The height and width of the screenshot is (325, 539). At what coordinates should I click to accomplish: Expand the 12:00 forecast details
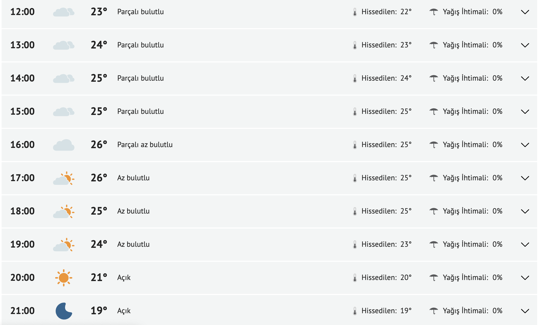(525, 12)
